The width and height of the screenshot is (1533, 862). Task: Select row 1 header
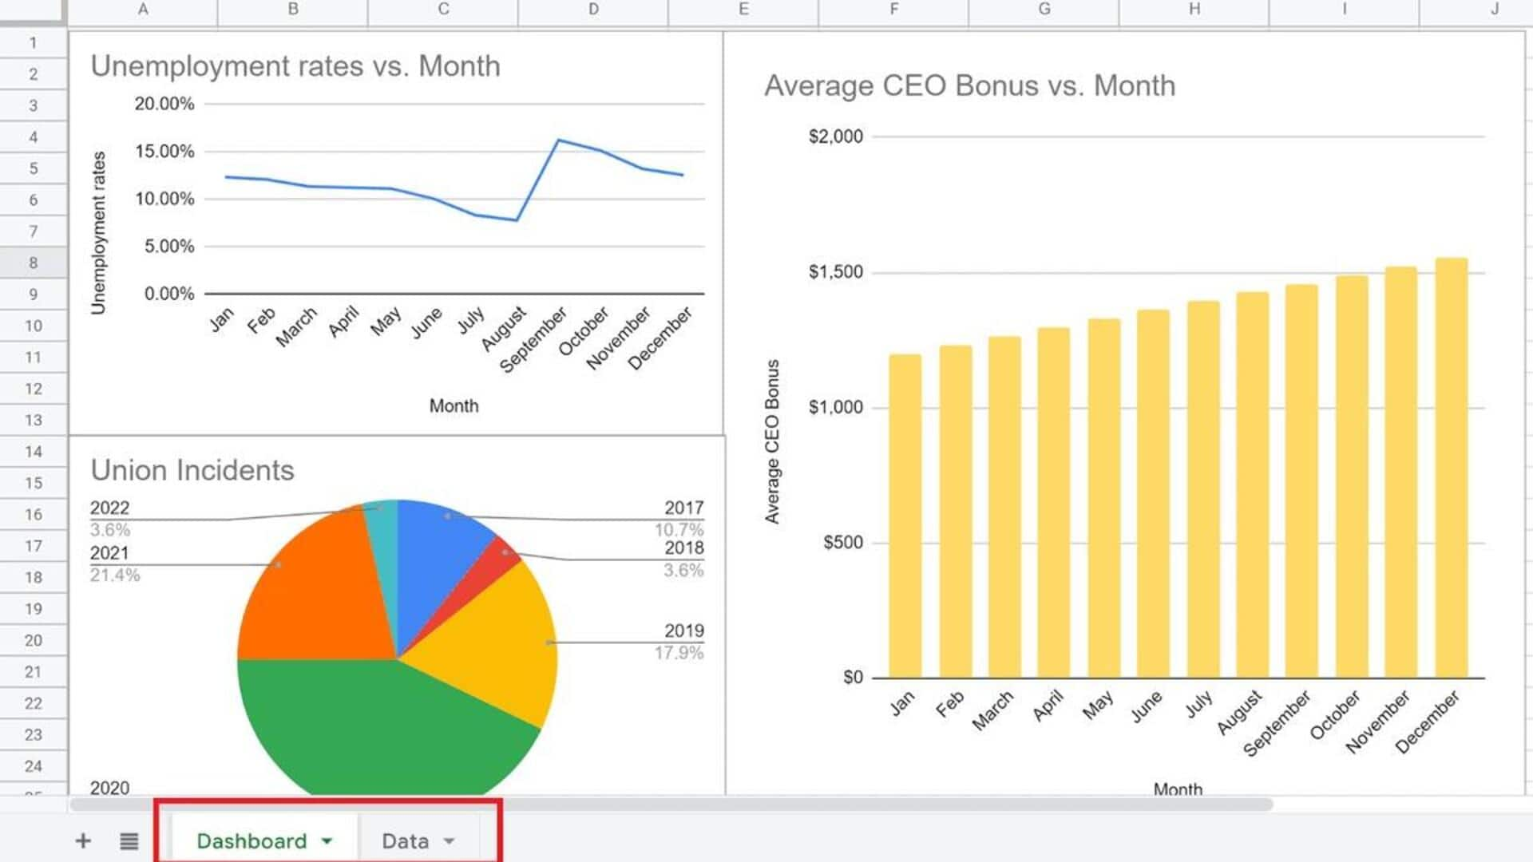[33, 42]
